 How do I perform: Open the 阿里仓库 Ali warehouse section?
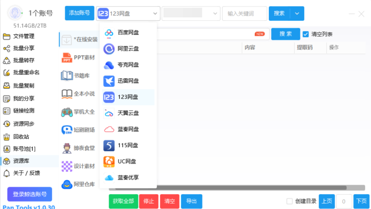pos(79,184)
